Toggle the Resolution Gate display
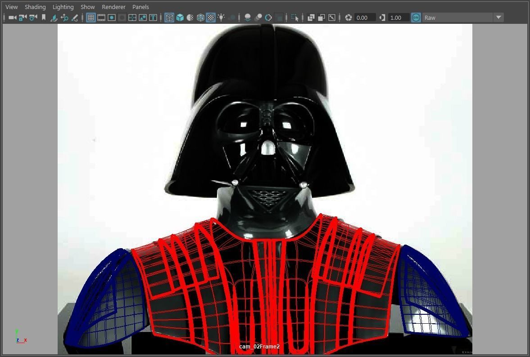Screen dimensions: 530x357 [112, 18]
